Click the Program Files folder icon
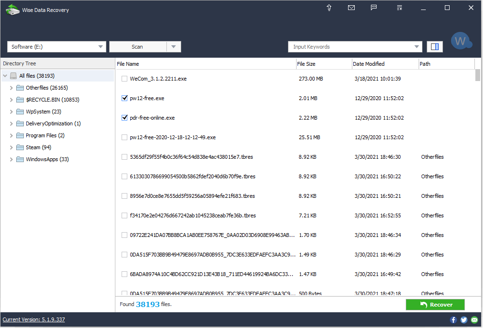The height and width of the screenshot is (328, 483). 20,135
